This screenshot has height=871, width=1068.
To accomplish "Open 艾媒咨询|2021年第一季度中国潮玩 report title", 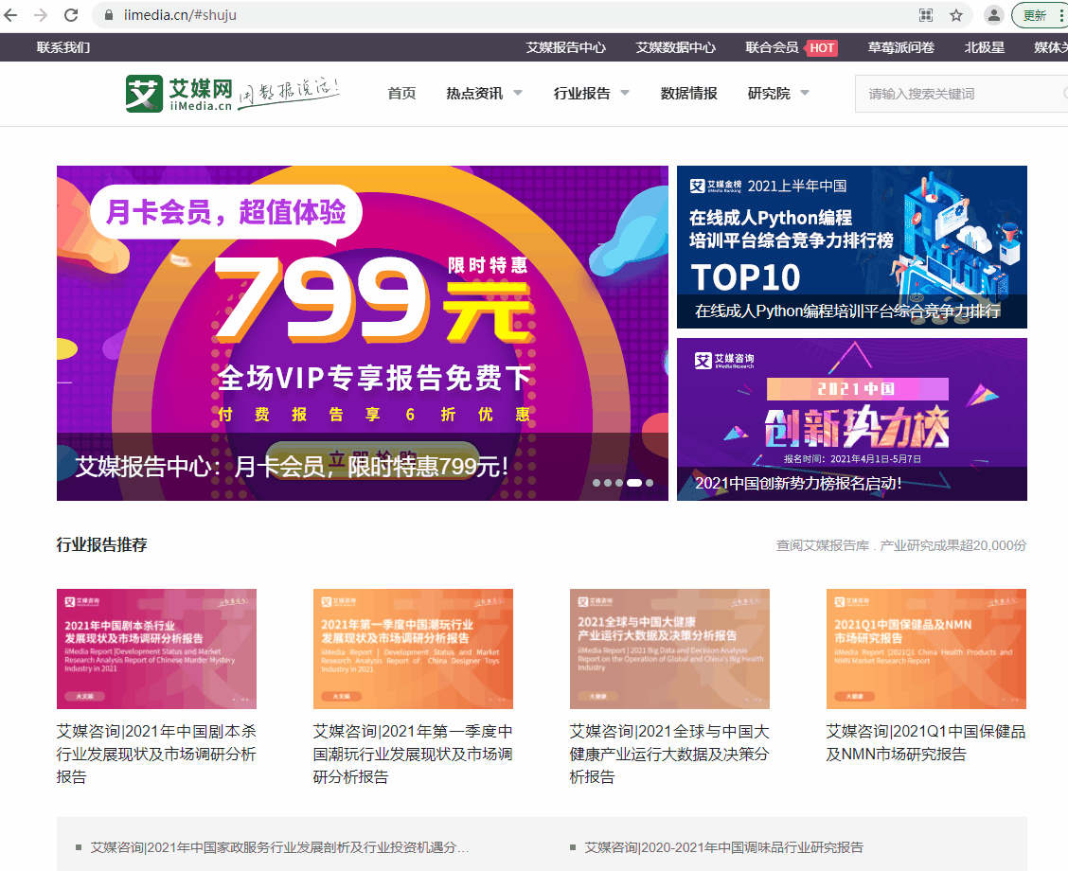I will pyautogui.click(x=413, y=754).
